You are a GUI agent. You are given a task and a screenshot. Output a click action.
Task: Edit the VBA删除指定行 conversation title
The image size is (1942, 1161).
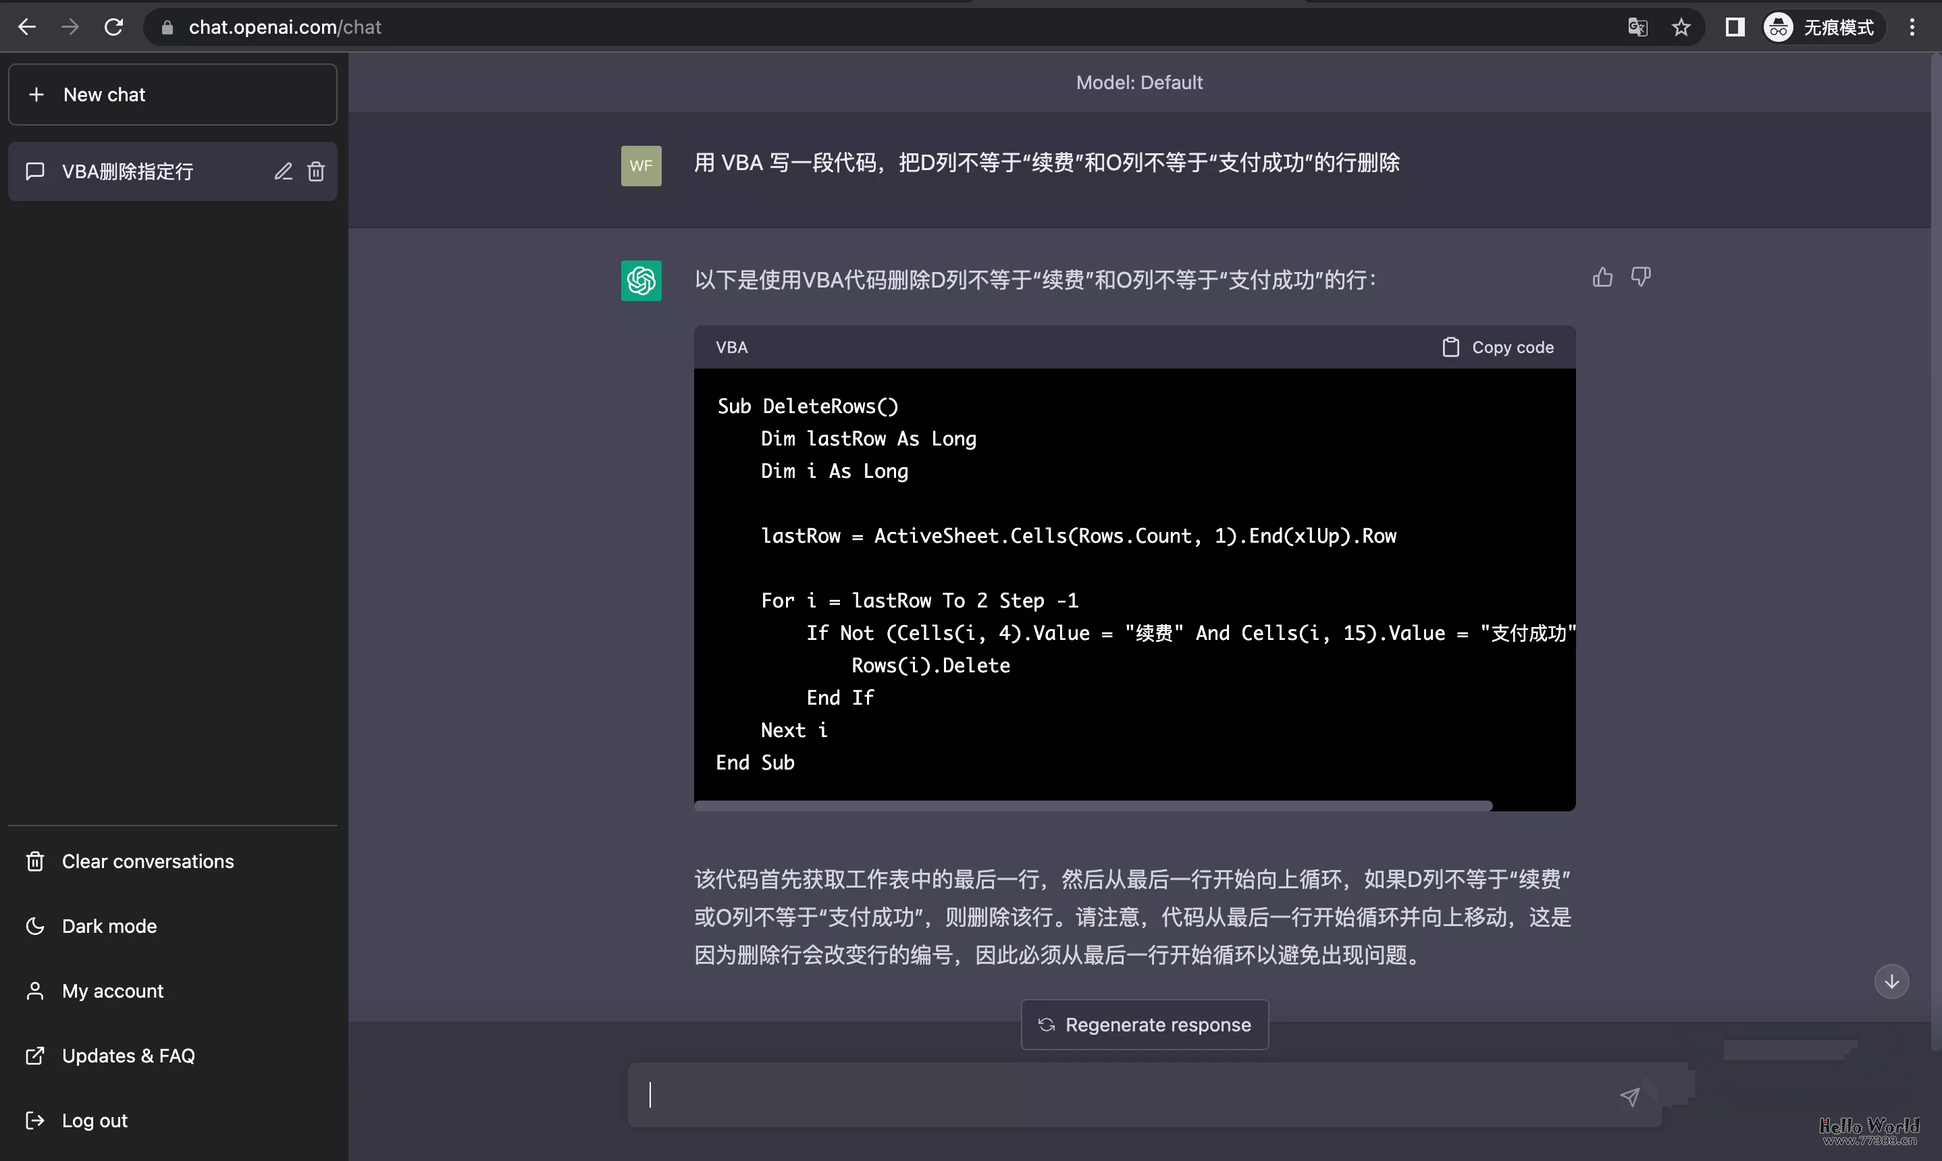[283, 171]
